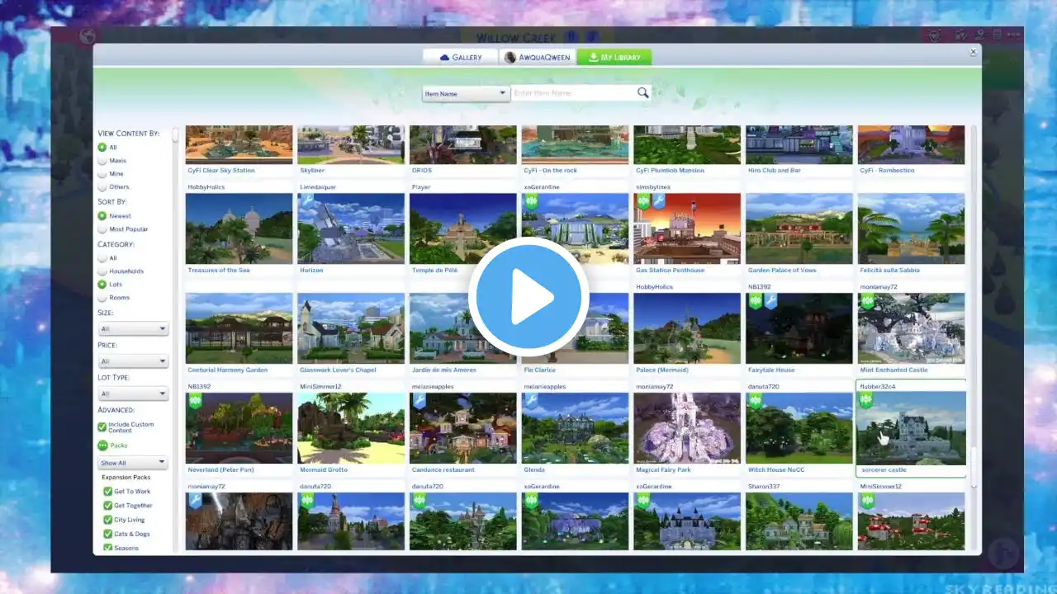
Task: Select the My Library tab
Action: point(614,57)
